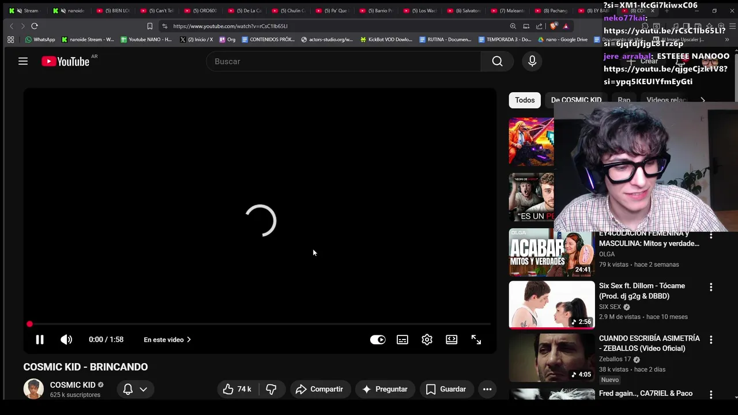Expand 'En este video' chapters
Image resolution: width=738 pixels, height=415 pixels.
(x=167, y=339)
